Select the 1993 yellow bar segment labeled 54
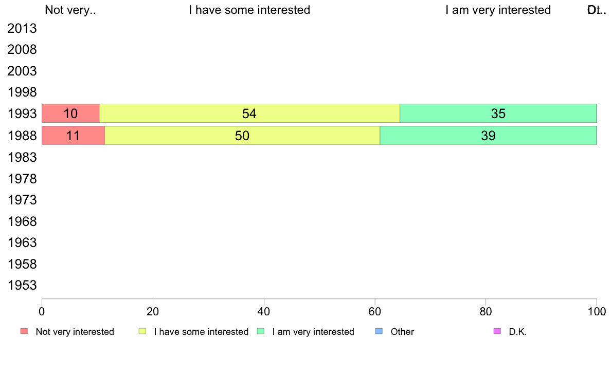 (x=249, y=114)
